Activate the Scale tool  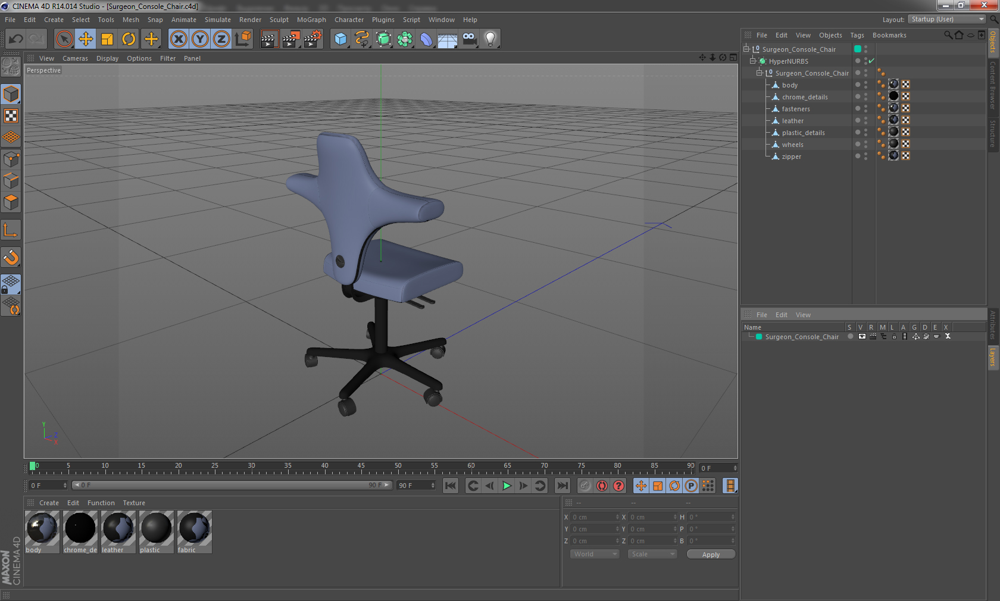pos(107,39)
